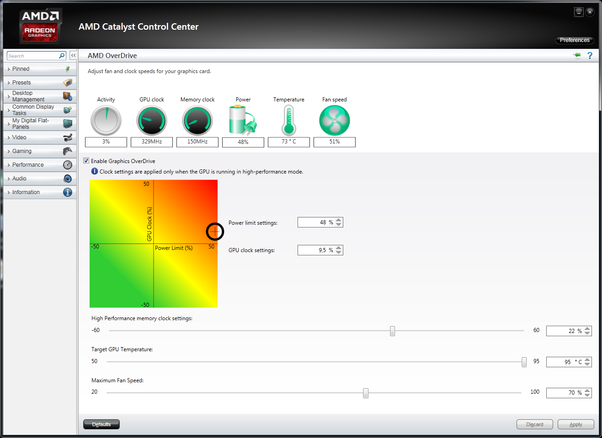Image resolution: width=602 pixels, height=438 pixels.
Task: Click the crosshair marker in OverDrive graph
Action: click(215, 232)
